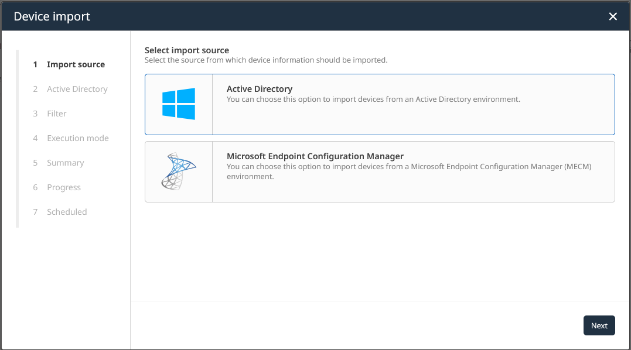Choose Microsoft Endpoint Configuration Manager option title

coord(315,156)
